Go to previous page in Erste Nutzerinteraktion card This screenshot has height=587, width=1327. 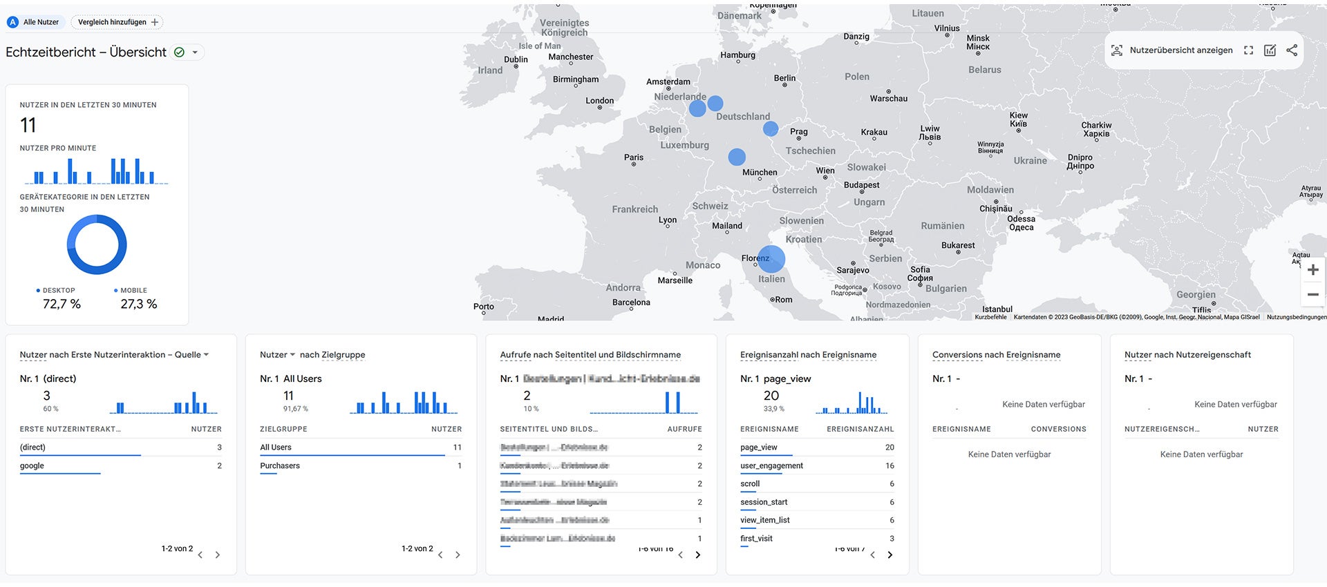[200, 555]
